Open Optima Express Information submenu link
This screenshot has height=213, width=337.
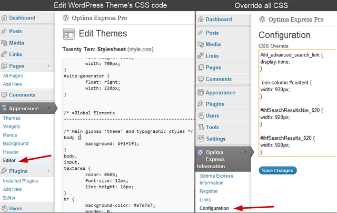point(216,179)
